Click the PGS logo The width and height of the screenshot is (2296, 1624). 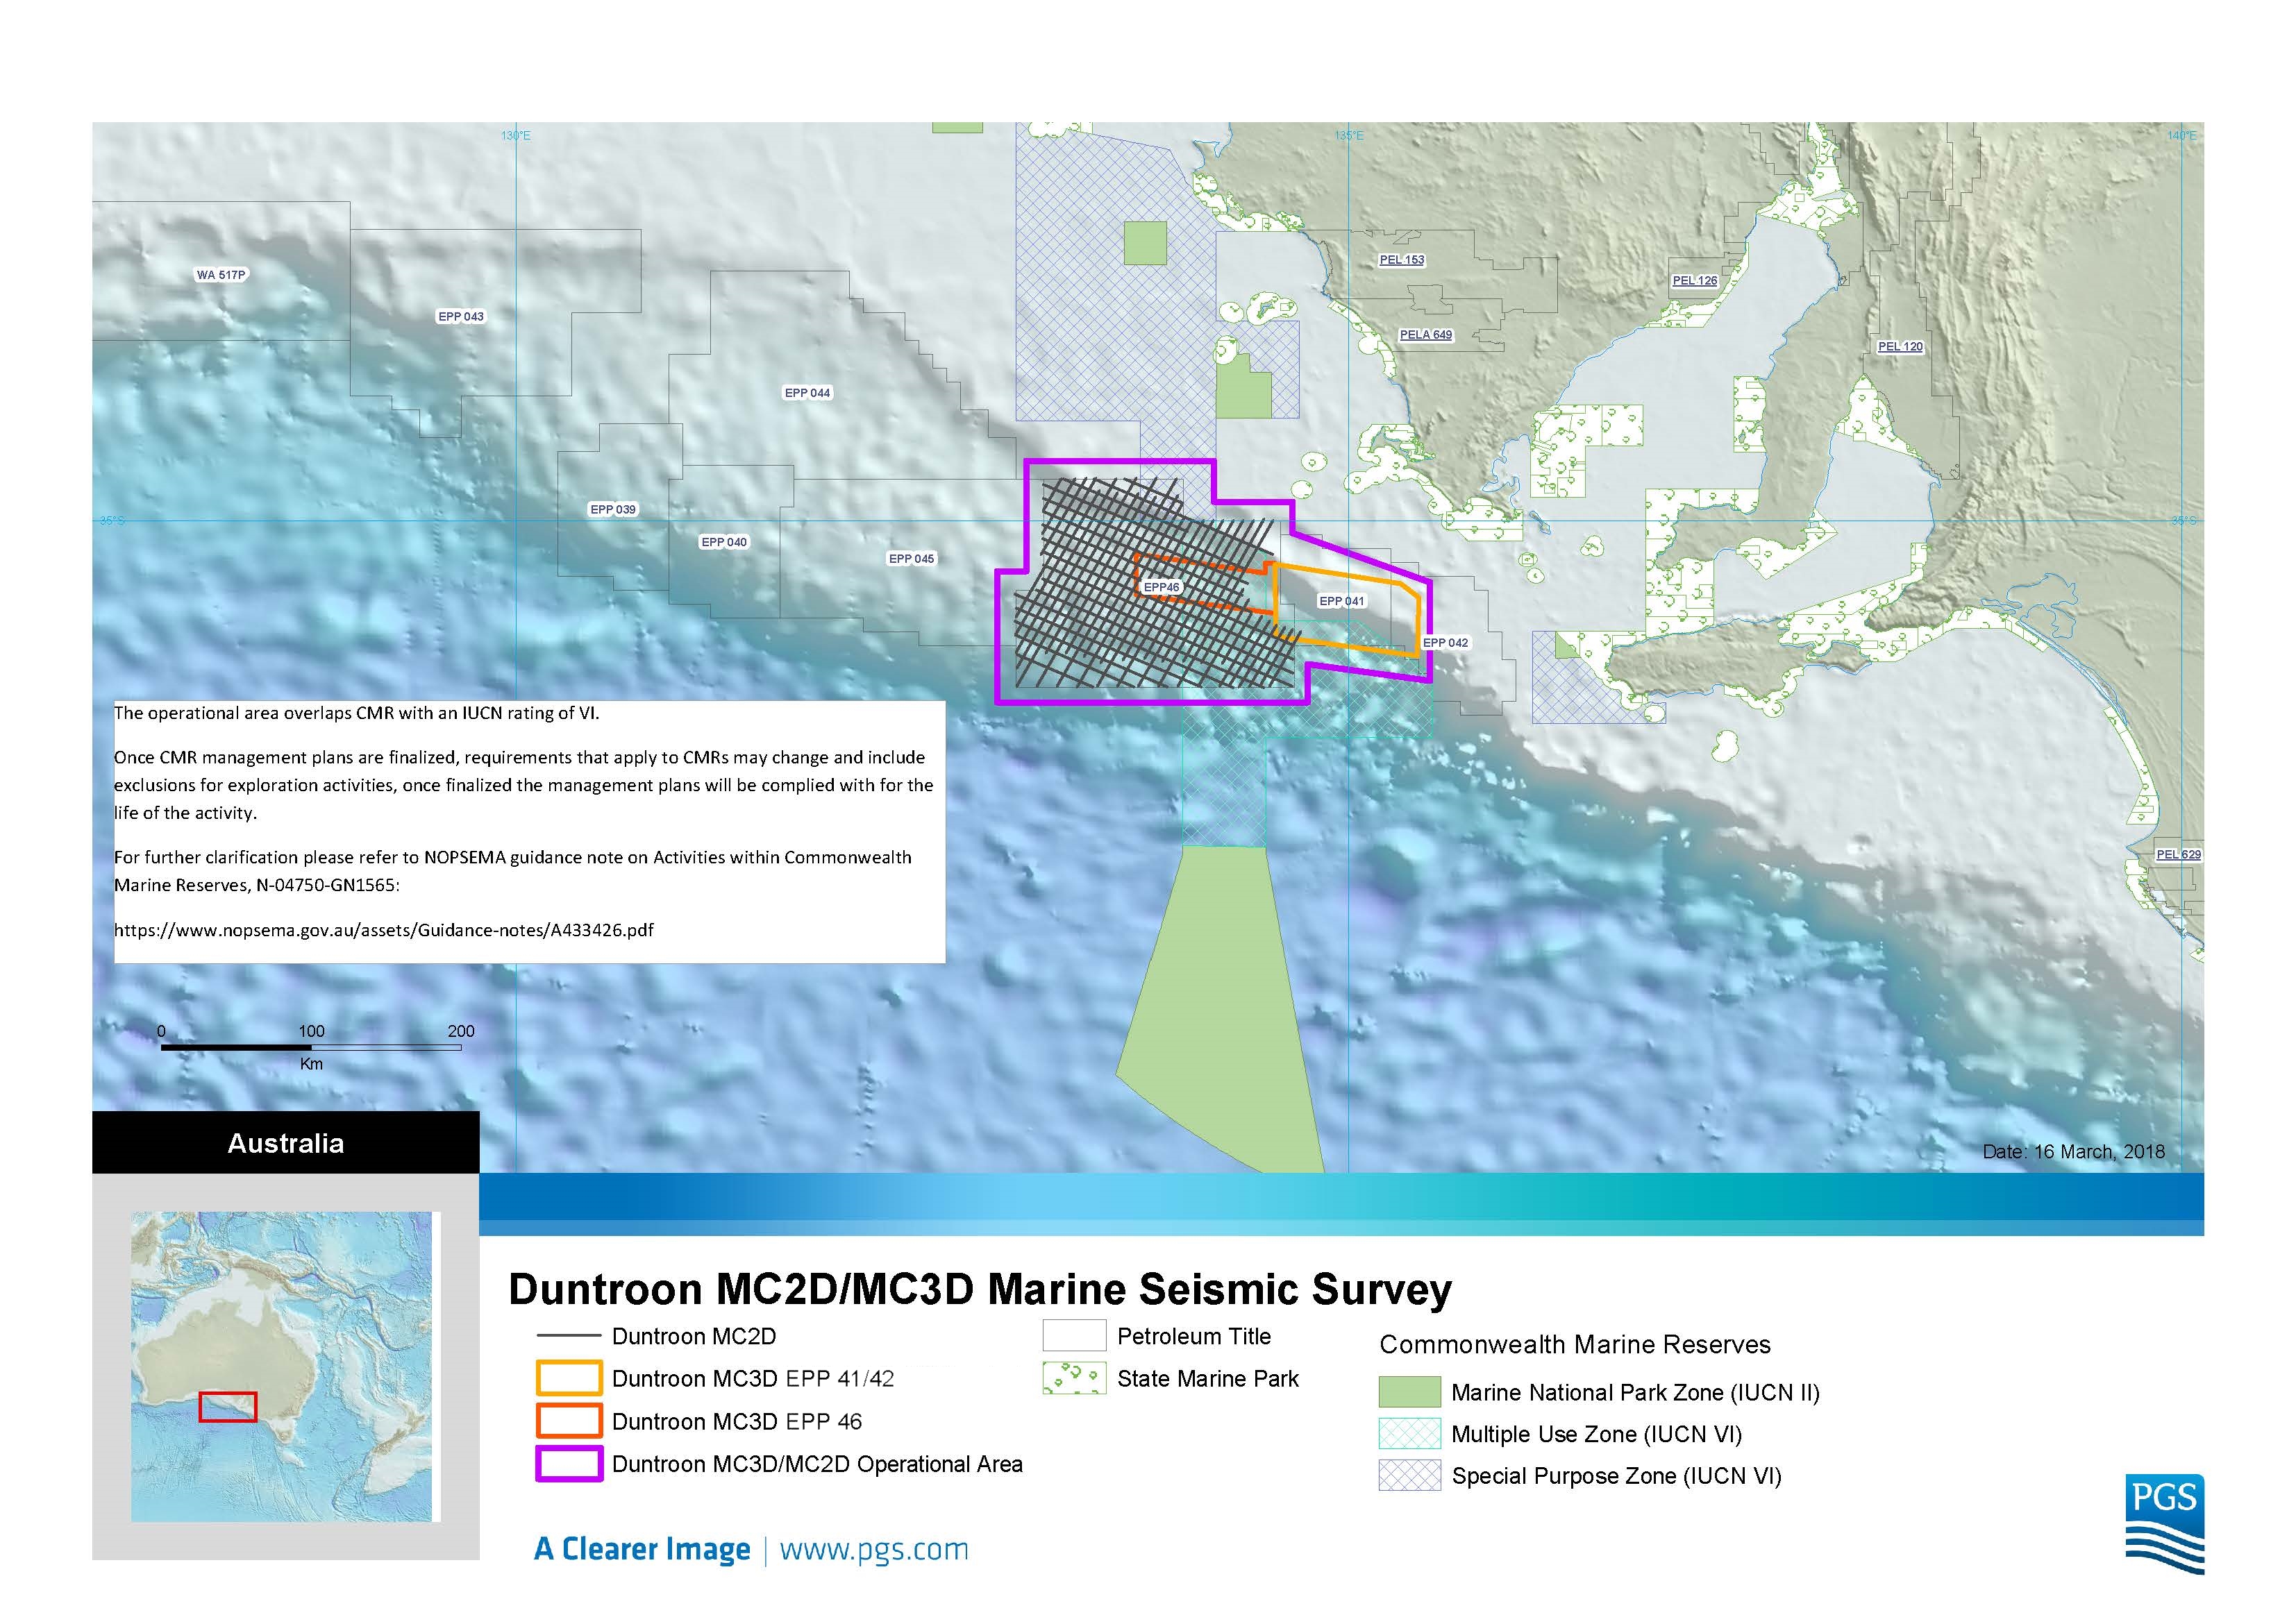click(2164, 1523)
